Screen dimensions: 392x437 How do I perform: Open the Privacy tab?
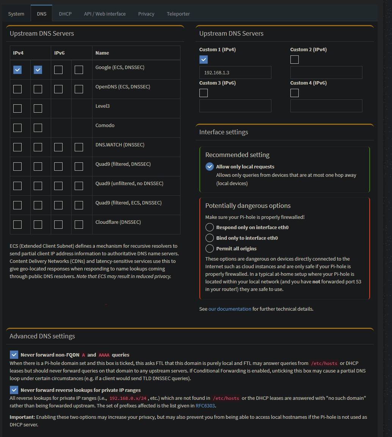pos(146,14)
